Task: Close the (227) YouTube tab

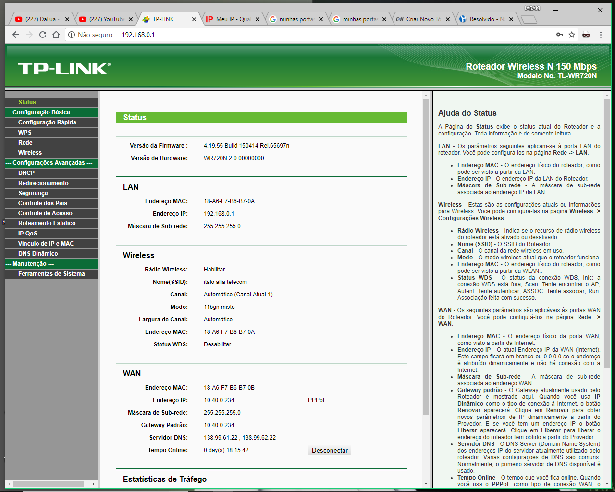Action: (x=131, y=19)
